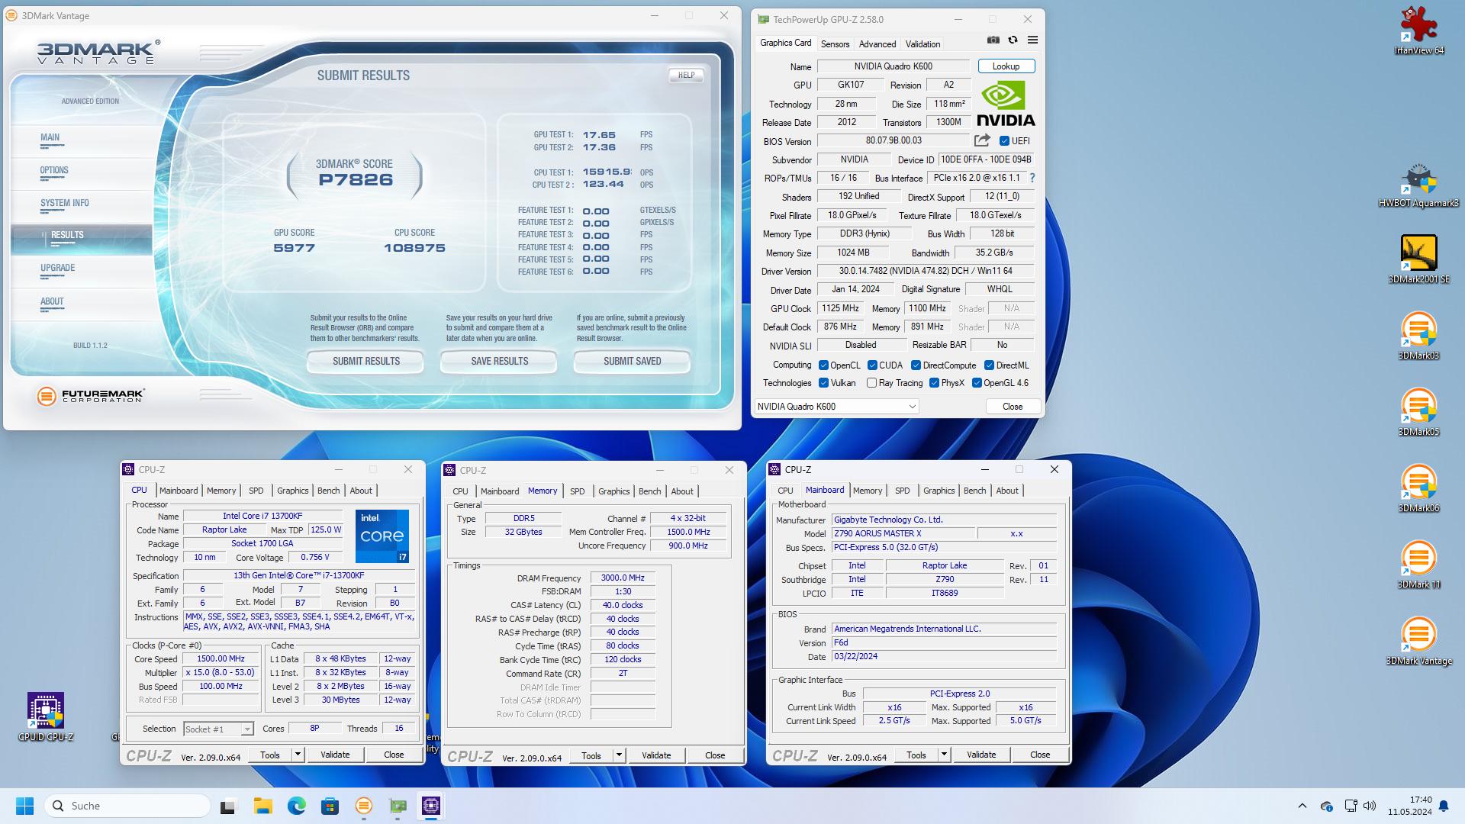Click SUBMIT RESULTS in 3DMark Vantage
This screenshot has width=1465, height=824.
point(365,361)
